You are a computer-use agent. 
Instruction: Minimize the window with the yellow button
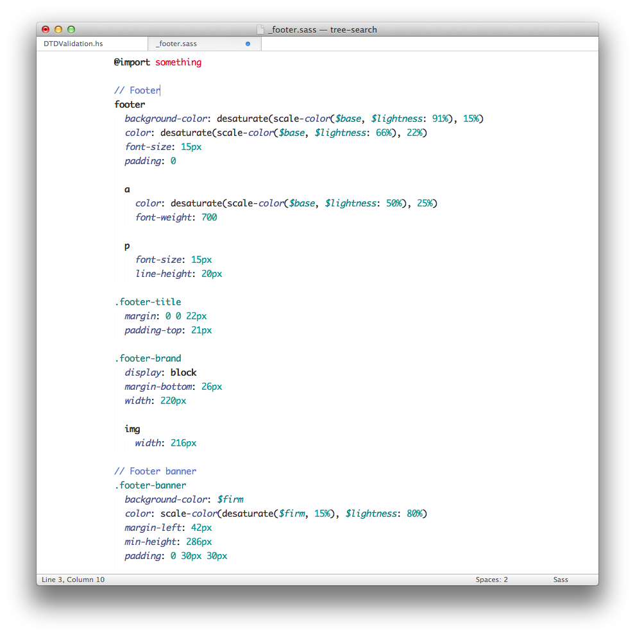coord(58,29)
